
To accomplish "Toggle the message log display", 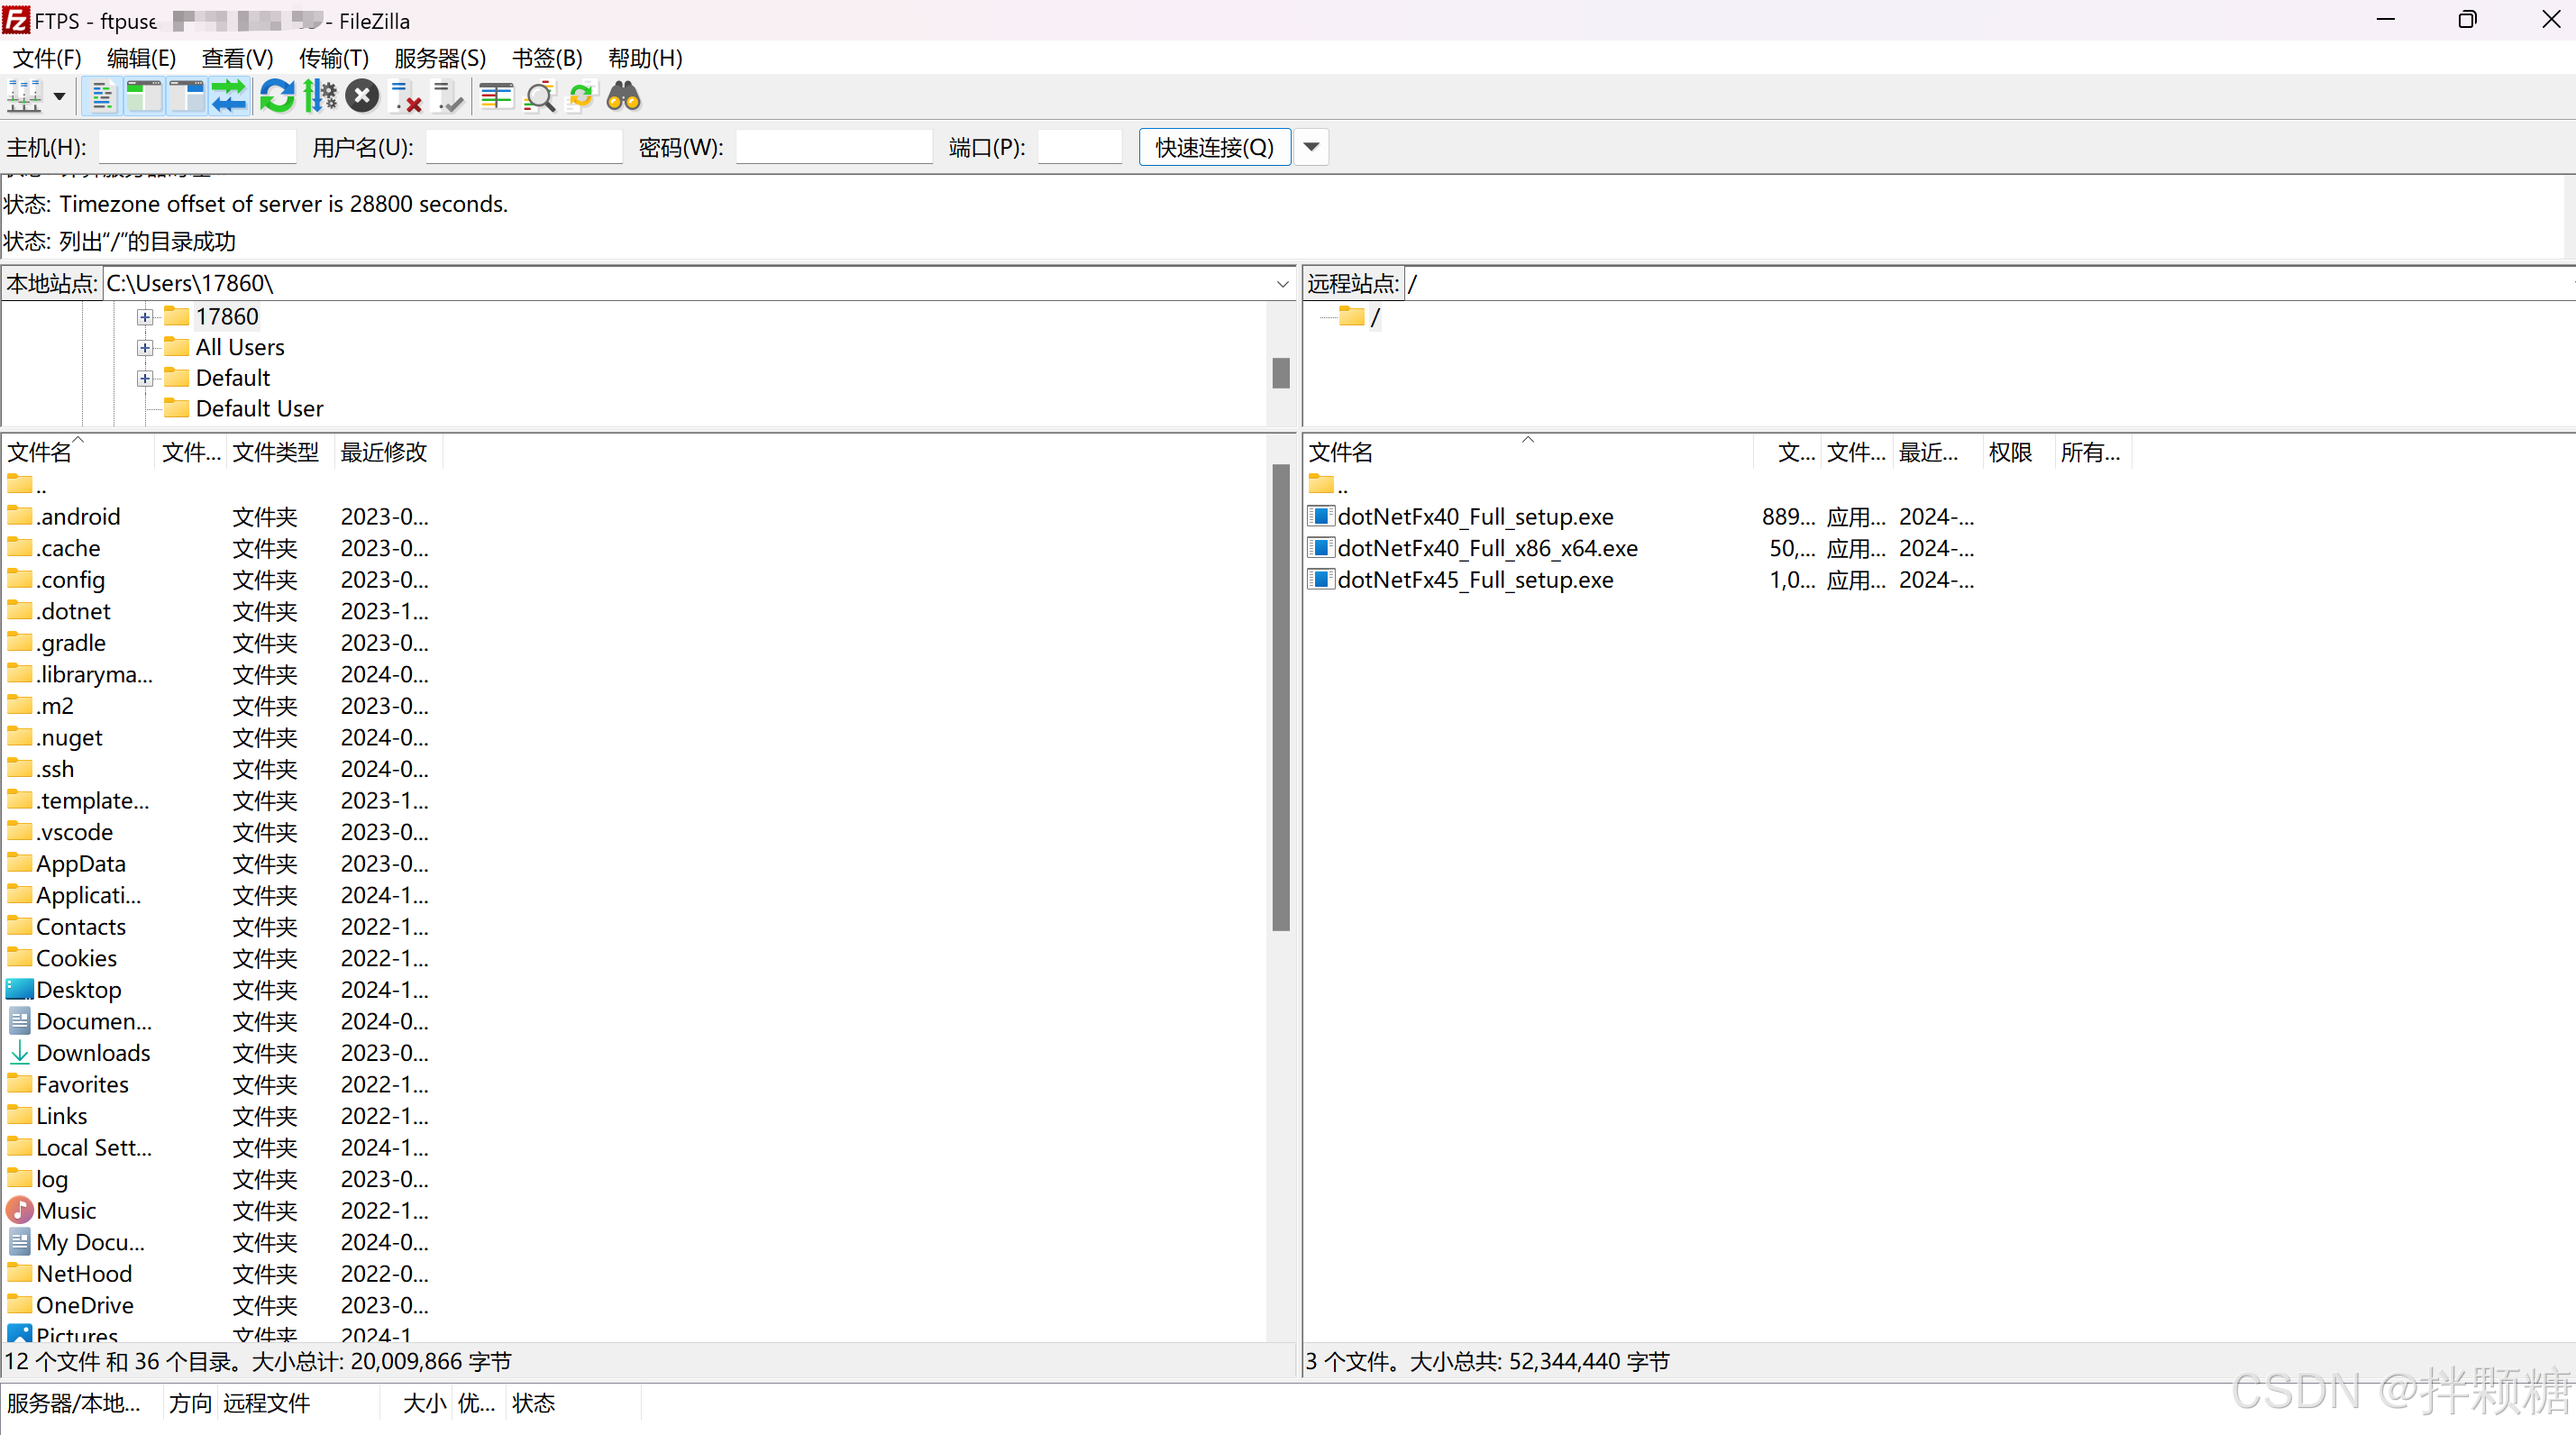I will 102,97.
